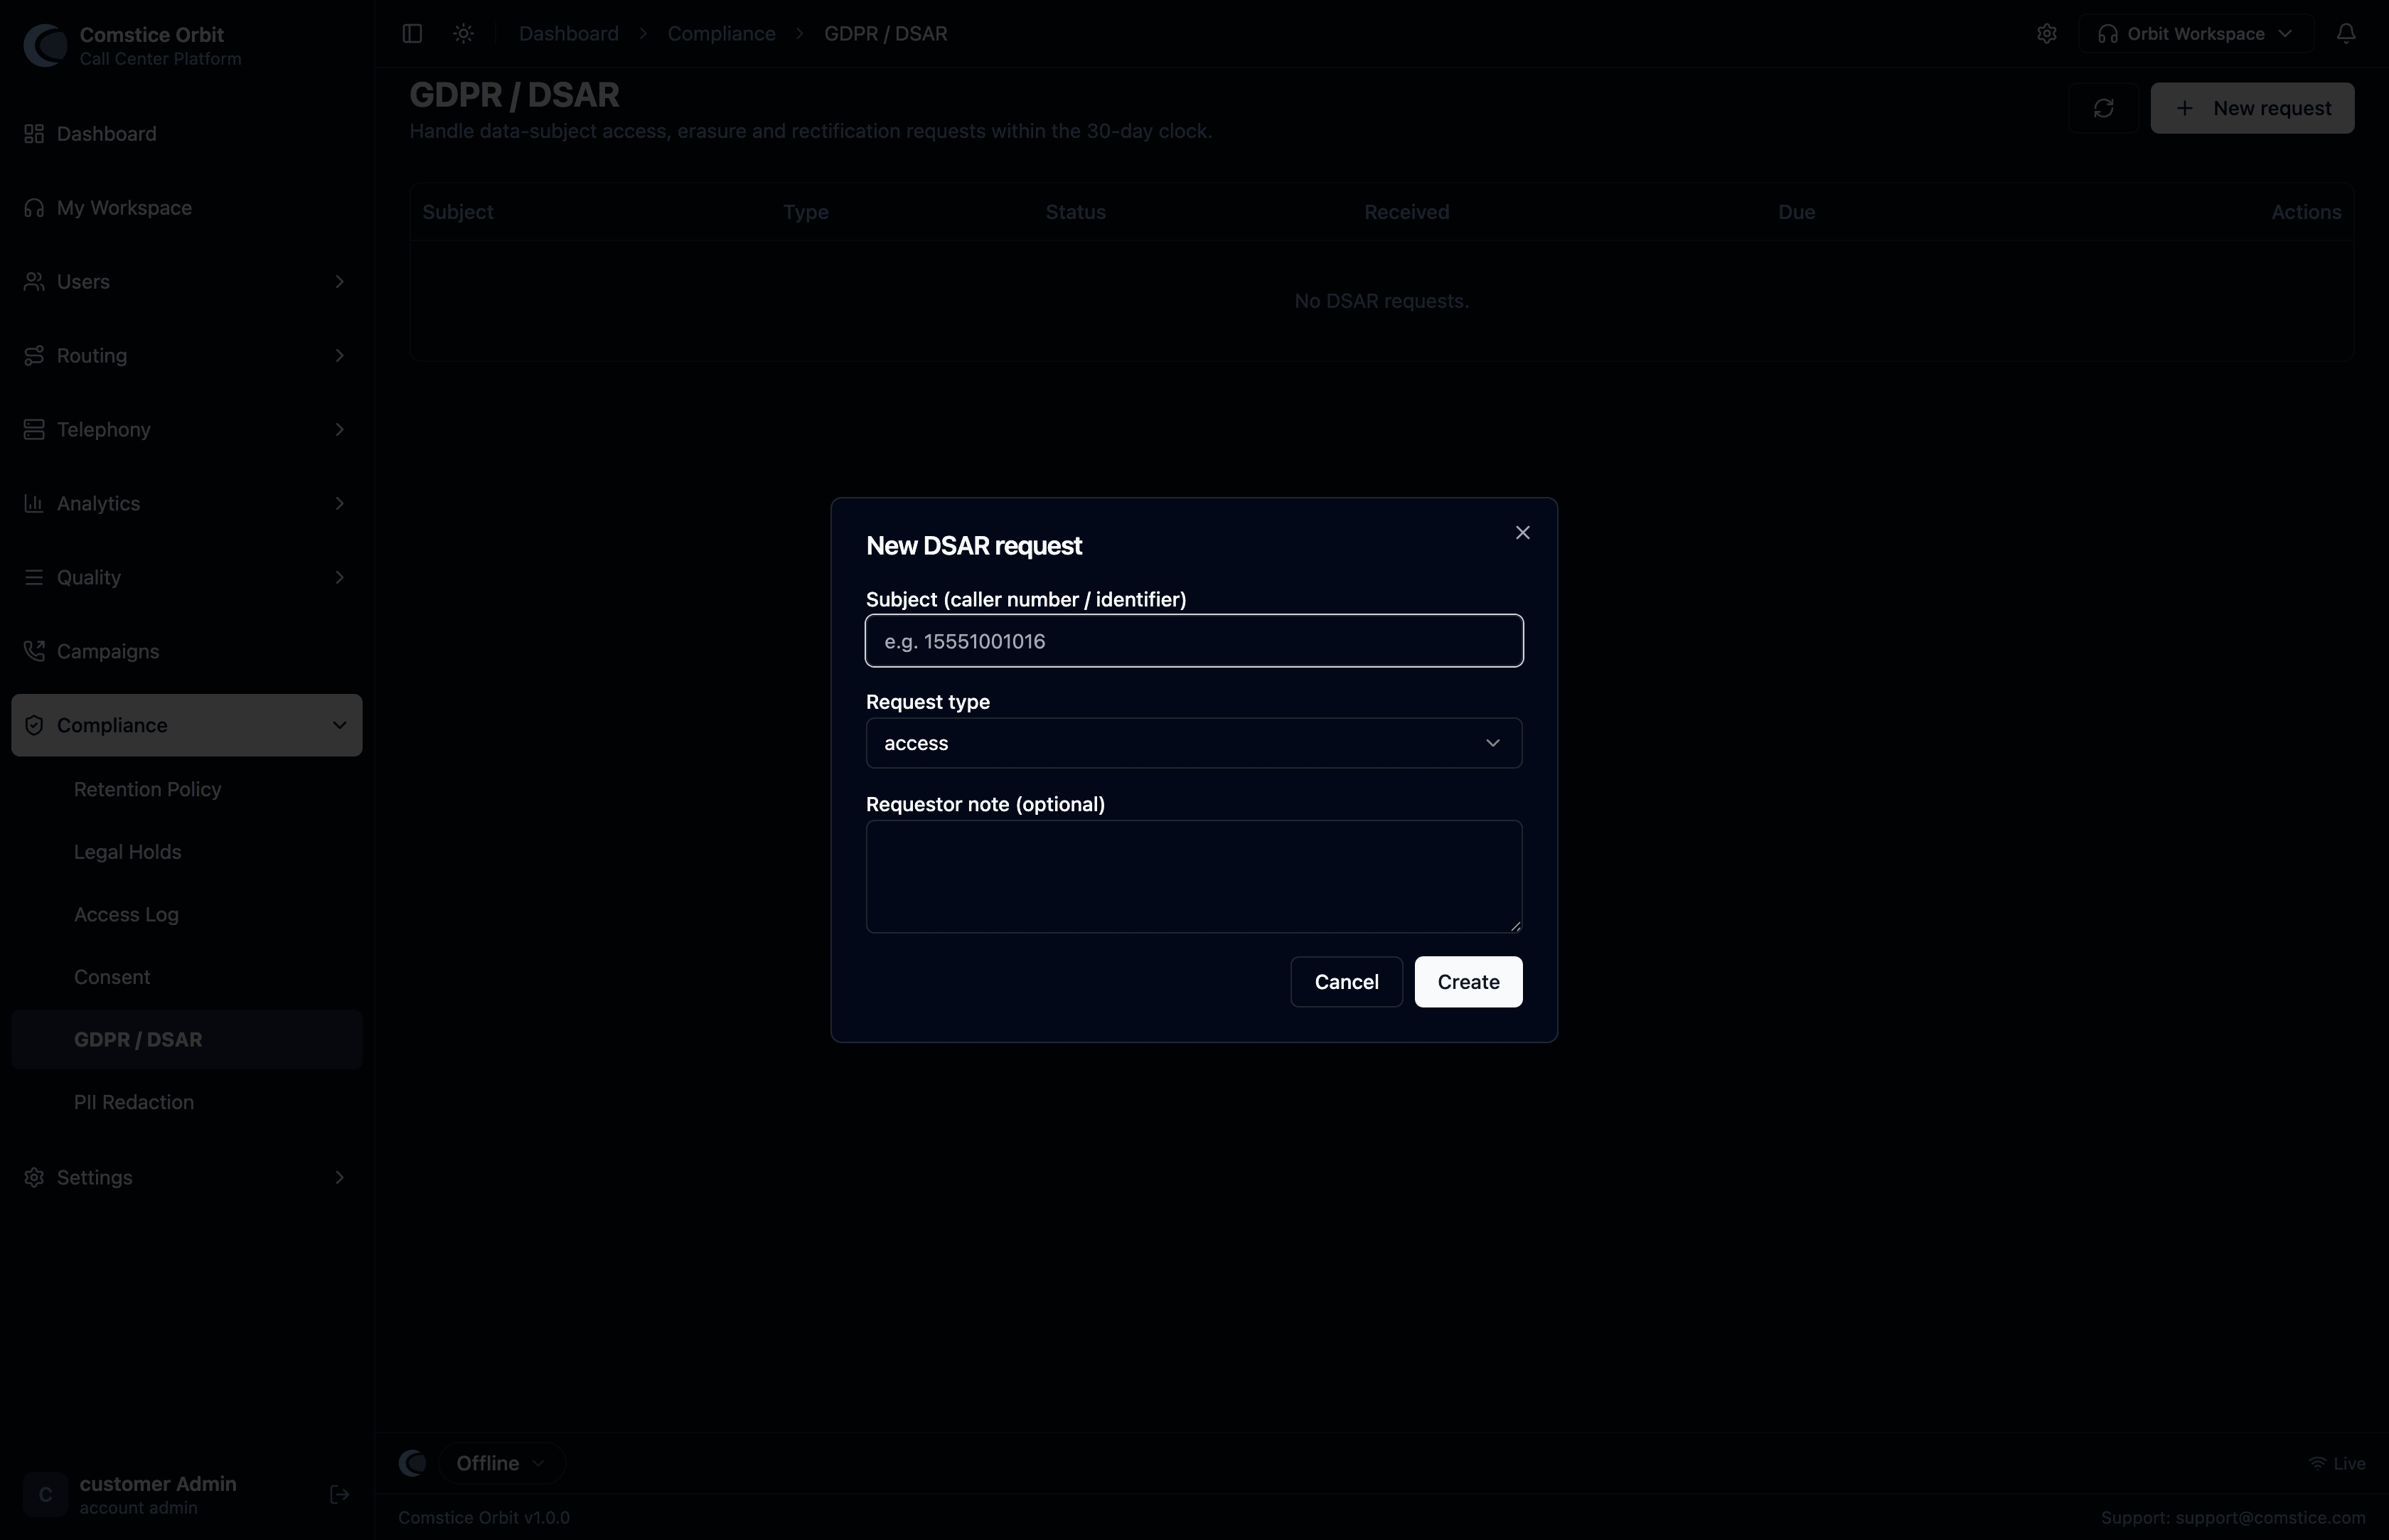Click the Type column header
2389x1540 pixels.
(805, 212)
